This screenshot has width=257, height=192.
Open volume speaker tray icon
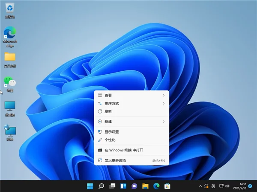point(227,186)
